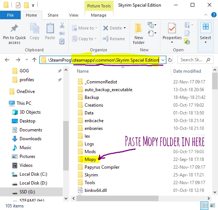Select the _CommonRedist folder
The height and width of the screenshot is (210, 218).
point(101,82)
